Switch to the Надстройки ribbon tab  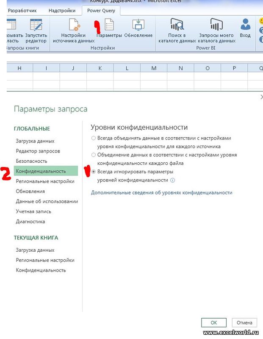coord(62,11)
